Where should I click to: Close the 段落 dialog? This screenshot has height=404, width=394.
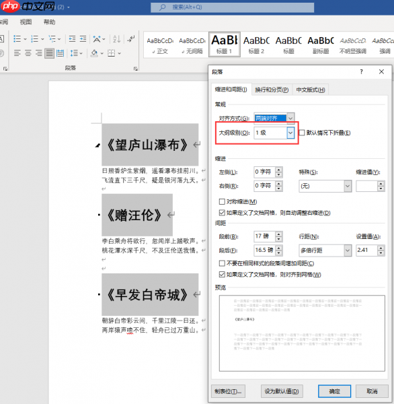[x=381, y=72]
